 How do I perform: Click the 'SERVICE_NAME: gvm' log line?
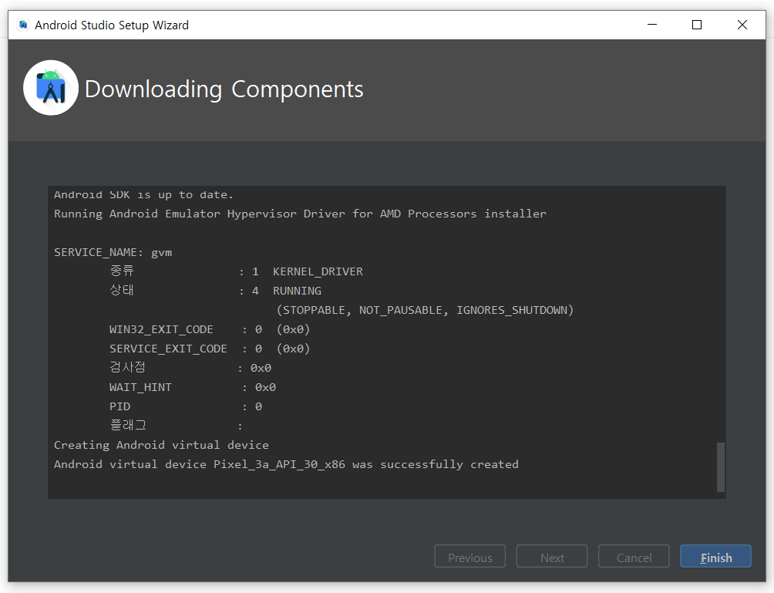(x=113, y=252)
